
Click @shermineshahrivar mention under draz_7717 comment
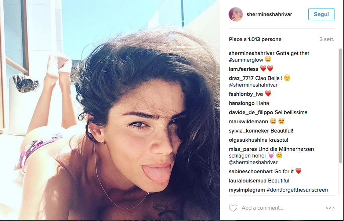click(x=253, y=85)
